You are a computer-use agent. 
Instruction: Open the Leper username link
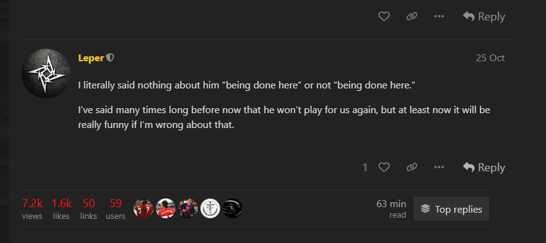pyautogui.click(x=91, y=58)
